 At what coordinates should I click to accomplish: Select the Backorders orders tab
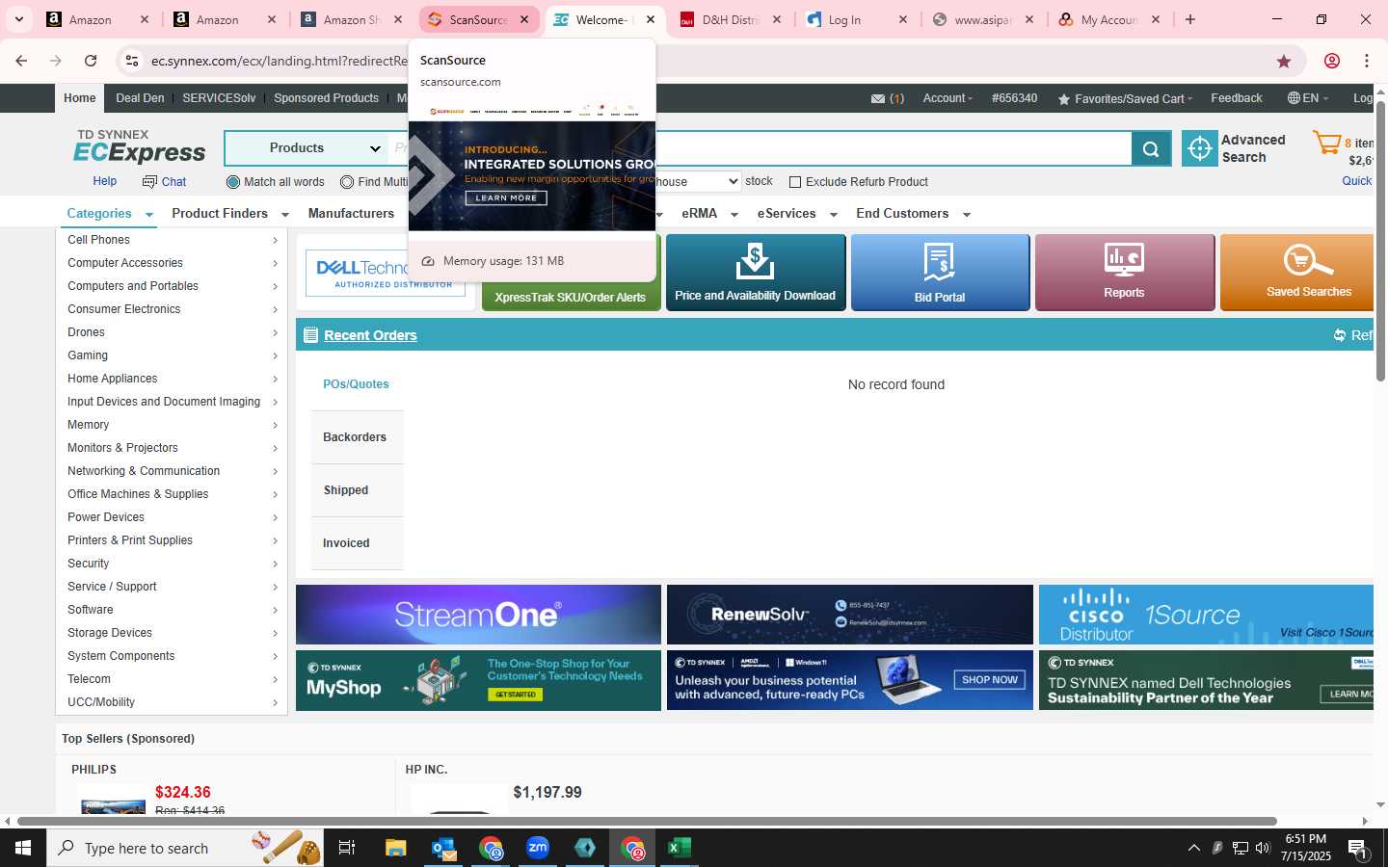coord(355,437)
